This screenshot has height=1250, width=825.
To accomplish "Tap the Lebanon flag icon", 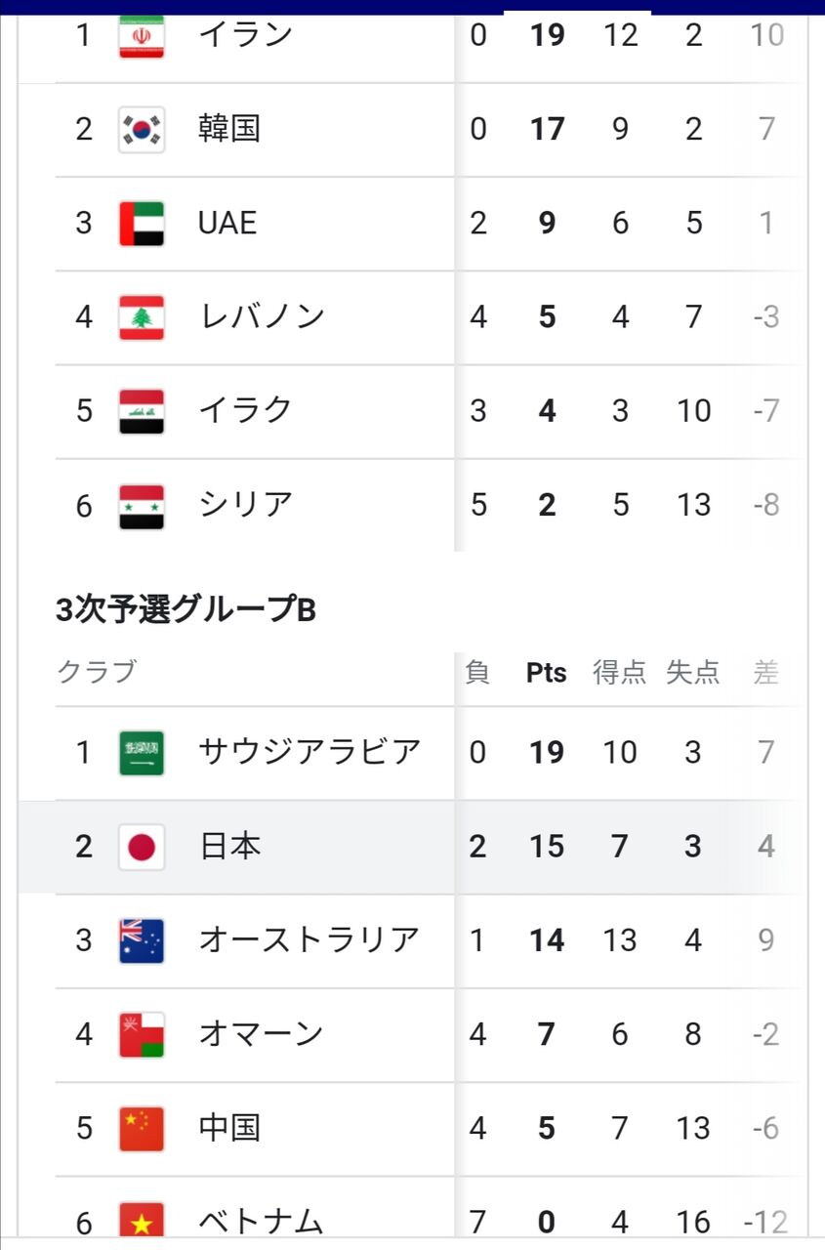I will point(142,317).
